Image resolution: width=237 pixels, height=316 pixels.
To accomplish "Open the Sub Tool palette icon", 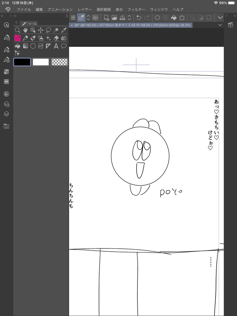I will pyautogui.click(x=7, y=37).
